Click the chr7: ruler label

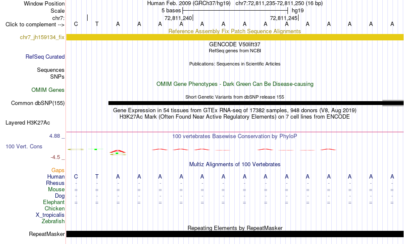coord(58,18)
